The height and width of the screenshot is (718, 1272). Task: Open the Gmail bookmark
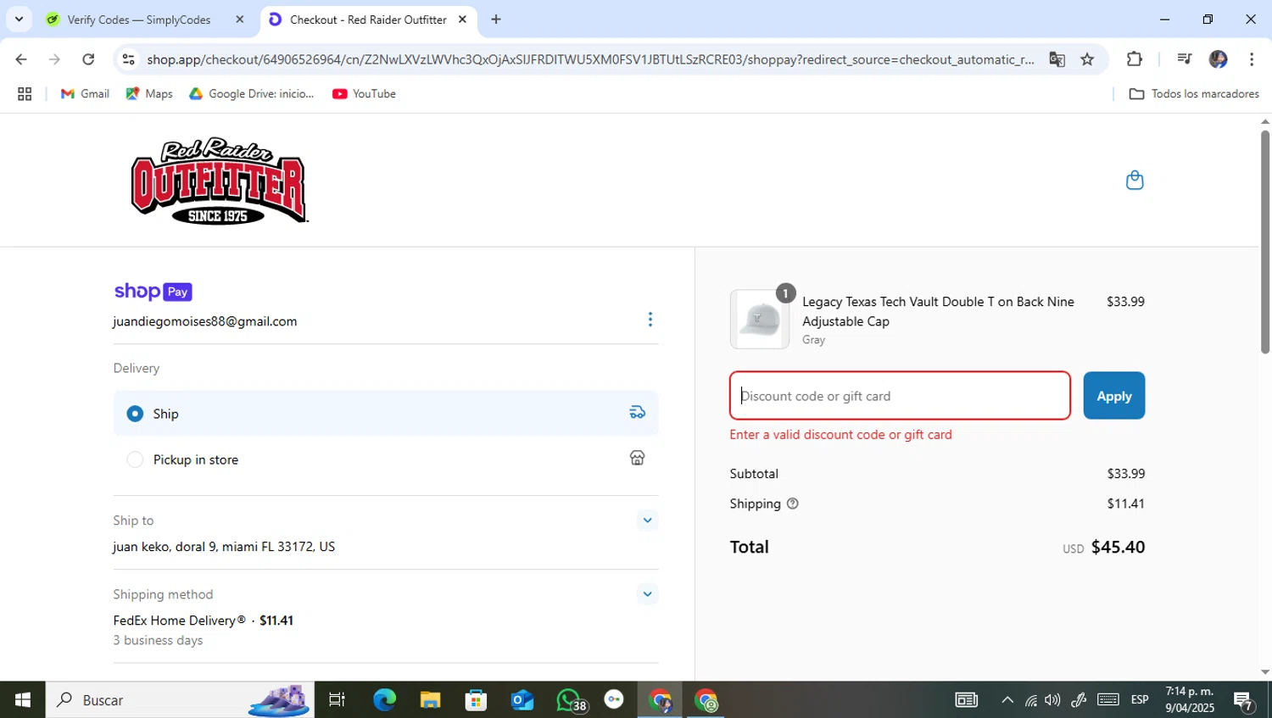coord(85,94)
